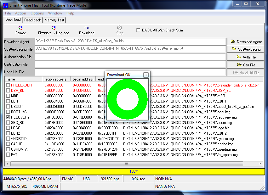Switch to the Read back tab
Screen dimensions: 268x195
32,20
